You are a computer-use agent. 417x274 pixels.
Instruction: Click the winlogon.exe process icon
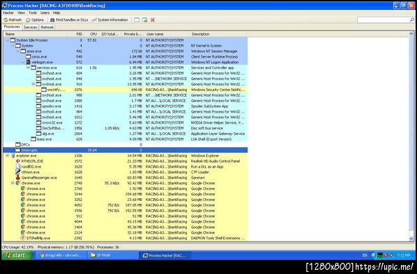coord(28,63)
